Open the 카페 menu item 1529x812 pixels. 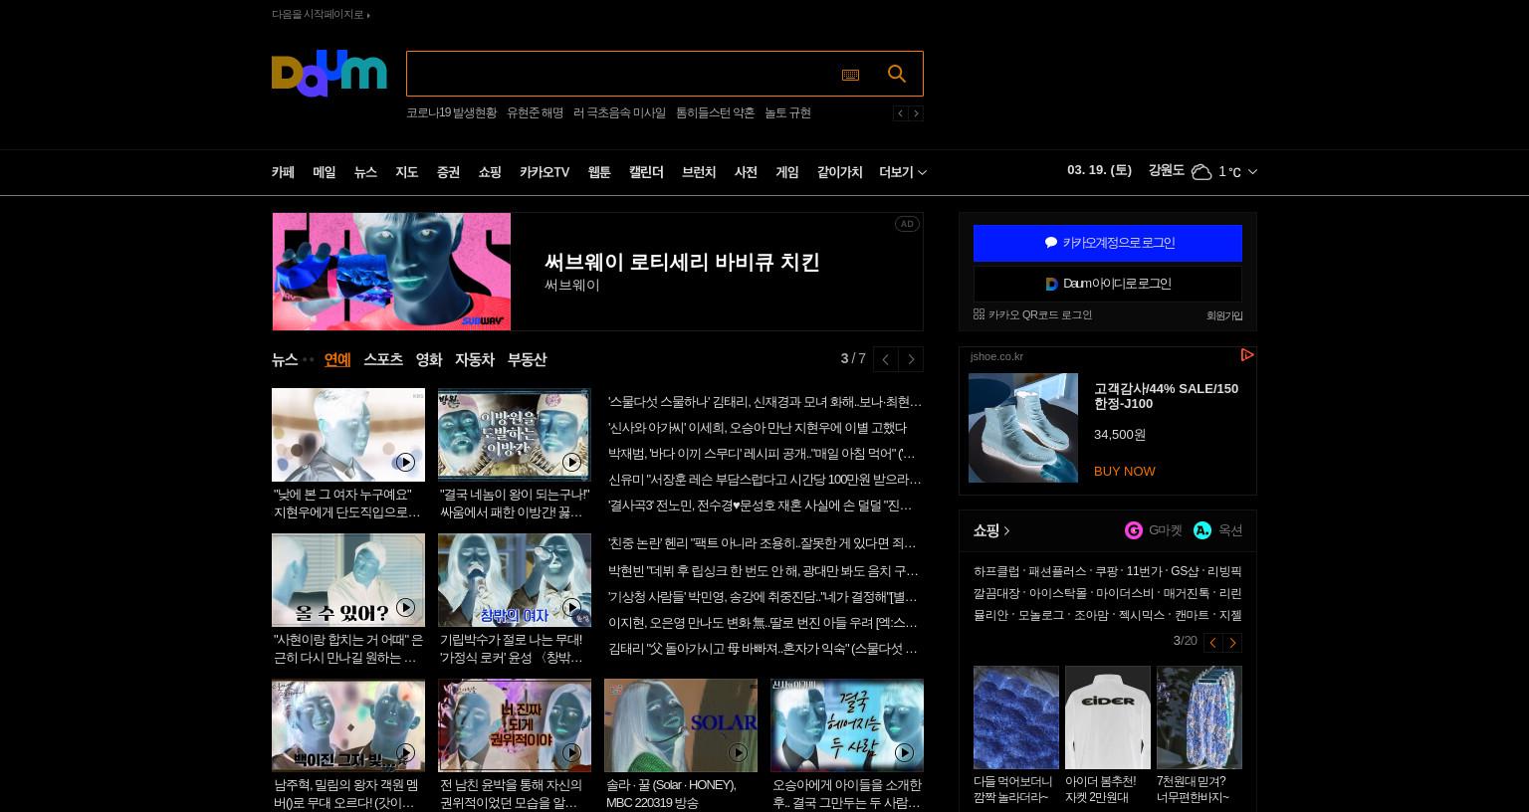(x=283, y=172)
